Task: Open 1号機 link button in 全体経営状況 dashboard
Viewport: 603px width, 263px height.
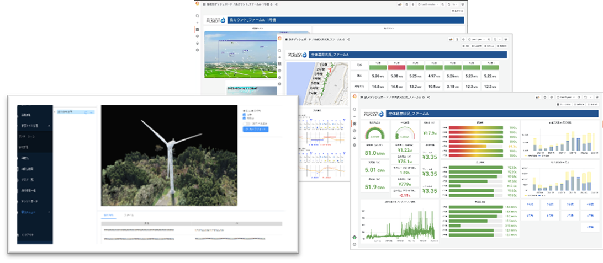Action: [x=530, y=205]
